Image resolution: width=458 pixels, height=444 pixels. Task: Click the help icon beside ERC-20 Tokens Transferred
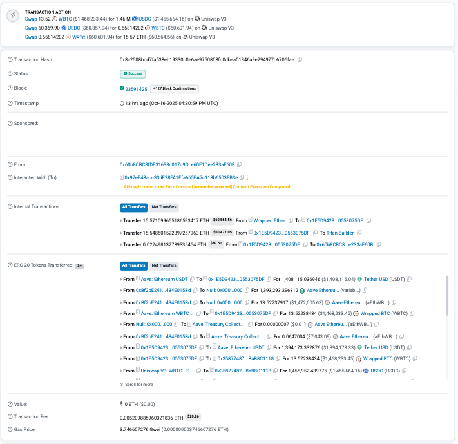pyautogui.click(x=10, y=265)
